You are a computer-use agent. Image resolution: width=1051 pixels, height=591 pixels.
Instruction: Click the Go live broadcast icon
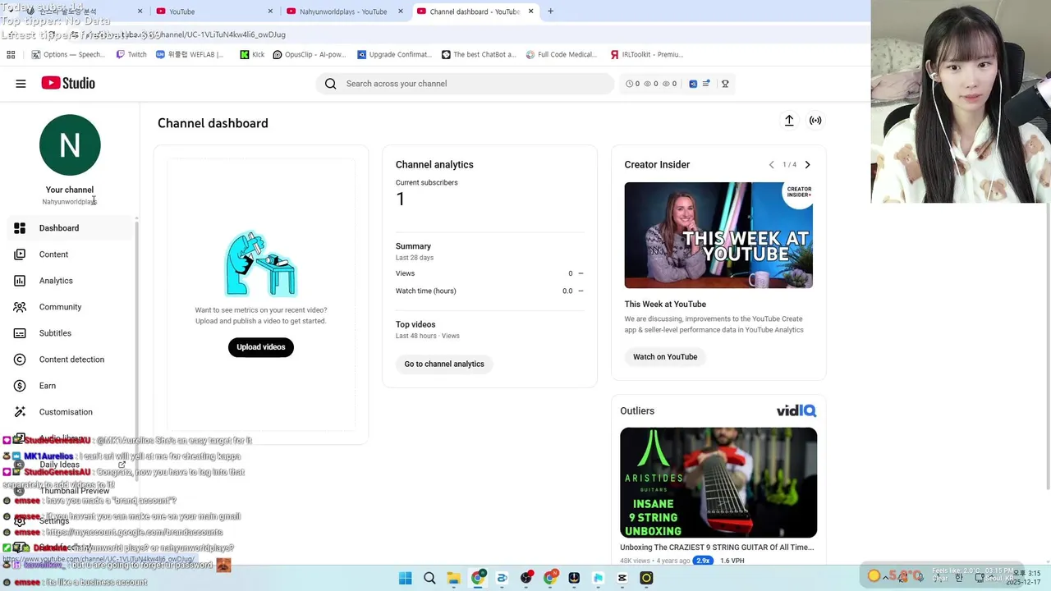point(815,121)
